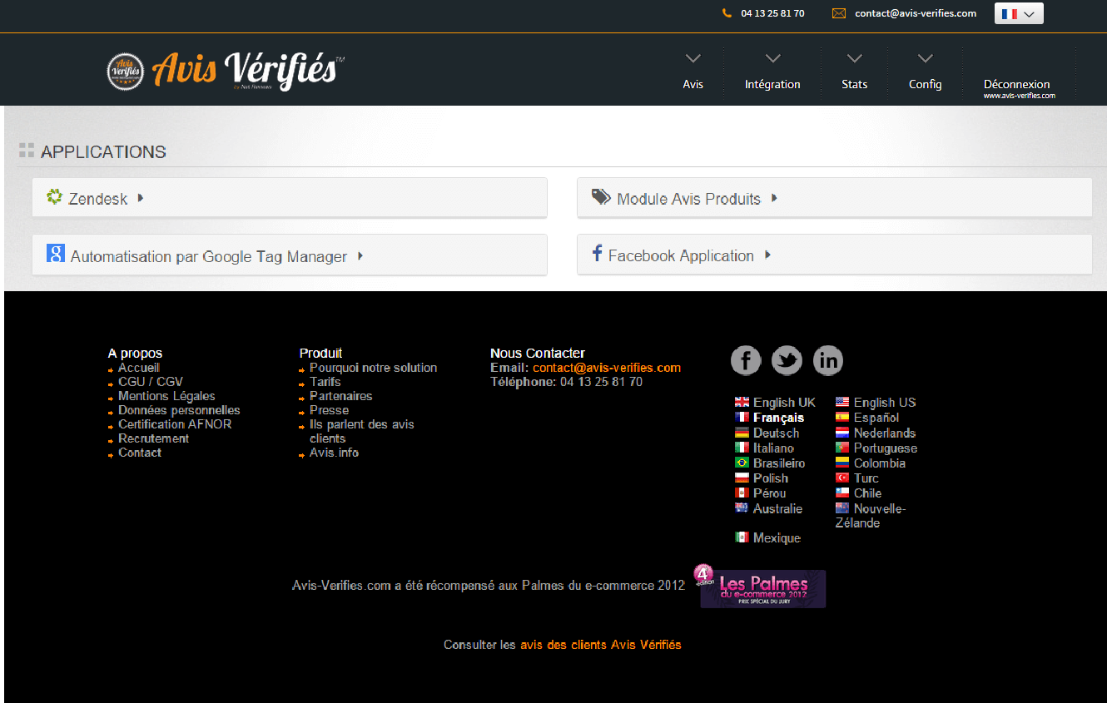This screenshot has width=1107, height=703.
Task: Click the Avis Vérifiés logo
Action: 226,70
